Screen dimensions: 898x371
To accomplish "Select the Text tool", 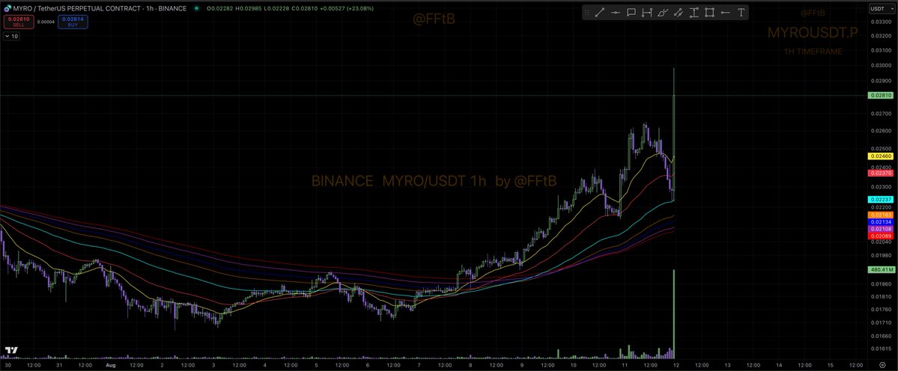I will (741, 13).
